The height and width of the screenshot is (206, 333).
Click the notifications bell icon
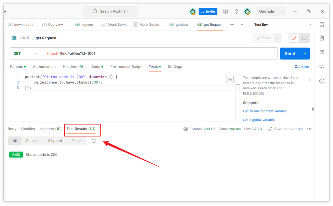[x=236, y=11]
